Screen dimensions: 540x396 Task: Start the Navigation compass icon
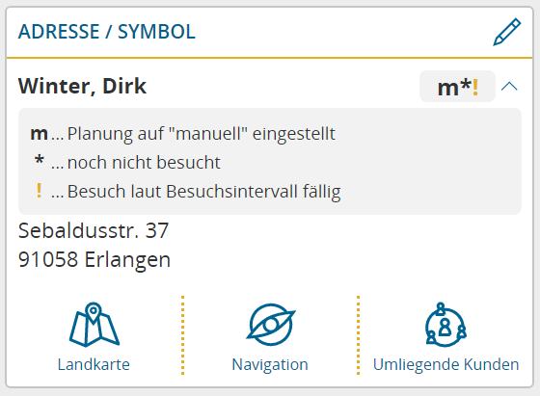(x=271, y=325)
